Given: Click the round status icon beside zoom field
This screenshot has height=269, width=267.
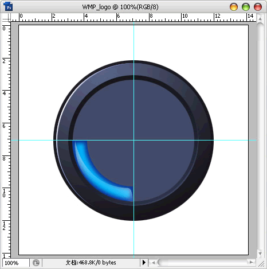Looking at the screenshot, I should (36, 263).
